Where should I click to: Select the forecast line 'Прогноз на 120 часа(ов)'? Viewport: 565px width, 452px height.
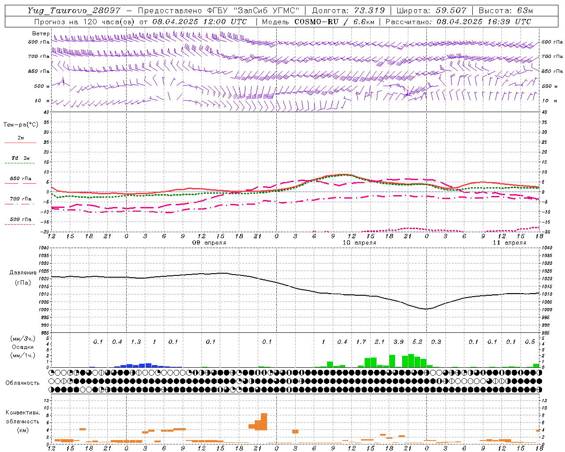point(85,22)
